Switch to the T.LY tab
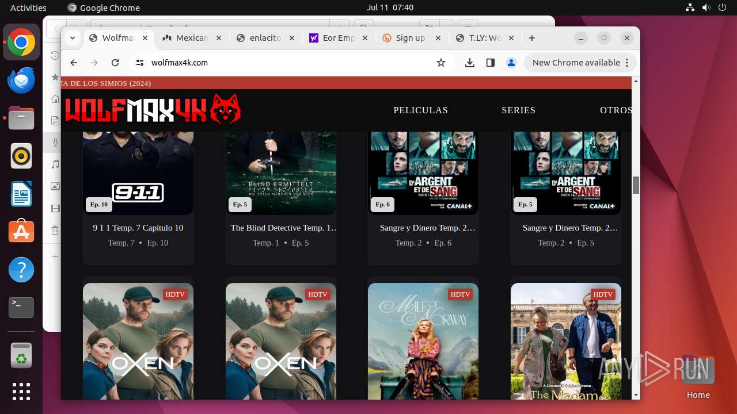Image resolution: width=737 pixels, height=414 pixels. [x=485, y=38]
